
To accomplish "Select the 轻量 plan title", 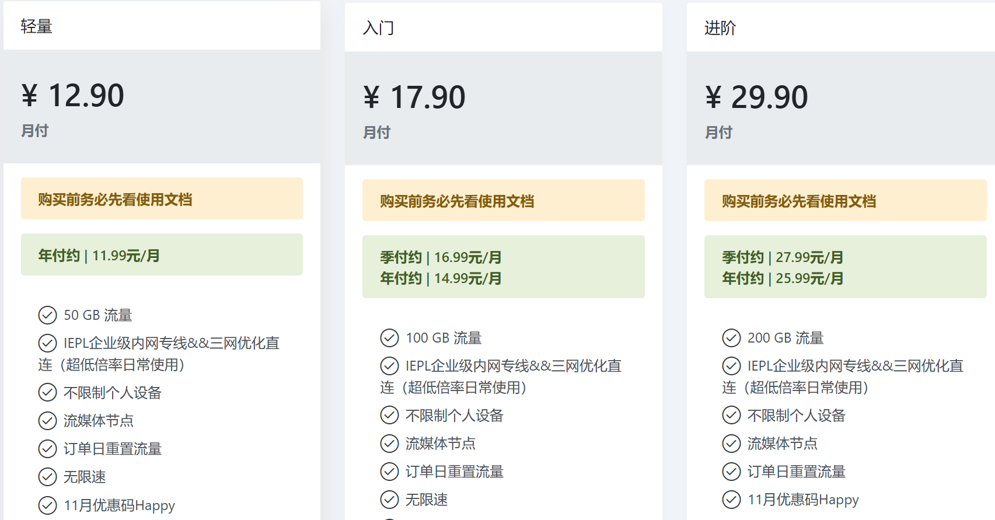I will coord(36,26).
